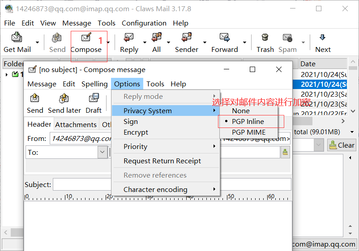
Task: Click the Compose toolbar icon in main window
Action: (x=86, y=37)
